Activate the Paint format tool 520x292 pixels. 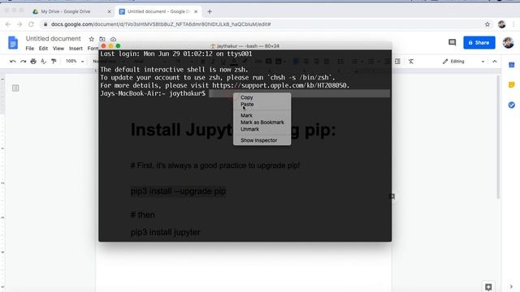(54, 62)
